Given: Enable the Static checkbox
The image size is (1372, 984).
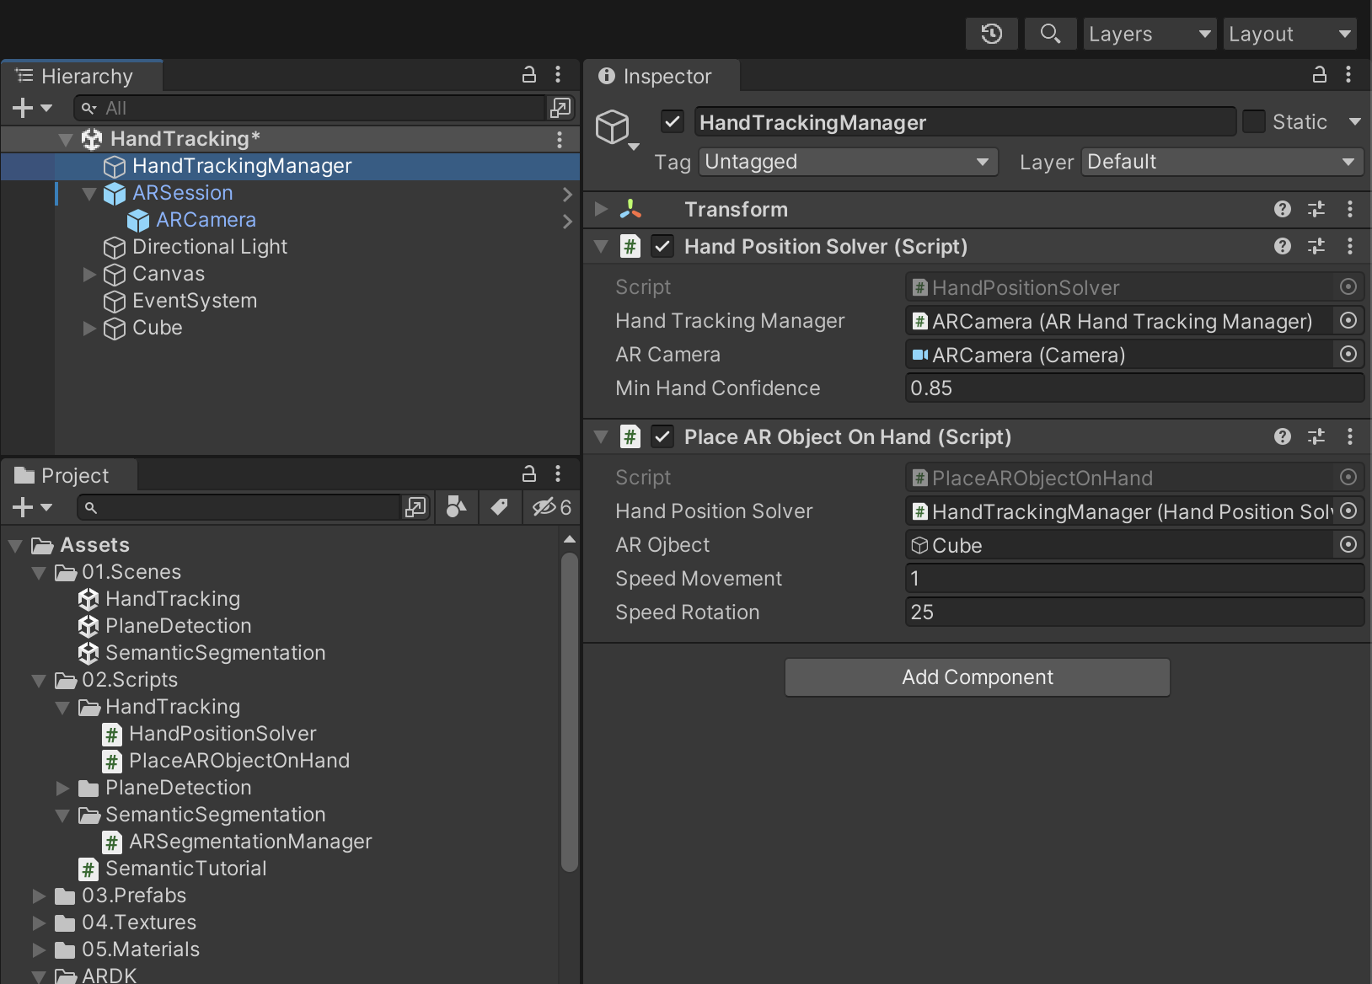Looking at the screenshot, I should click(1254, 122).
